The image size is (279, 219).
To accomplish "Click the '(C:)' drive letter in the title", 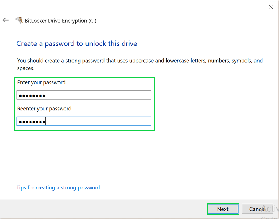I will click(x=92, y=21).
